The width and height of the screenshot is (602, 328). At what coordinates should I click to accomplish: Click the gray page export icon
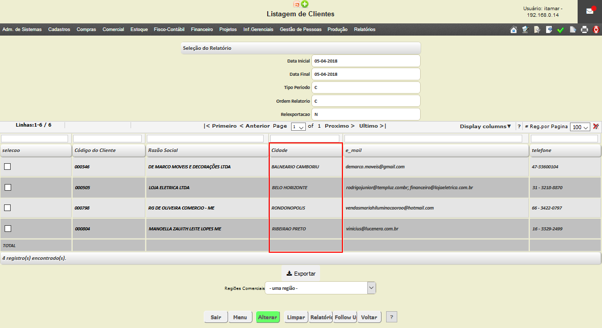[x=573, y=29]
